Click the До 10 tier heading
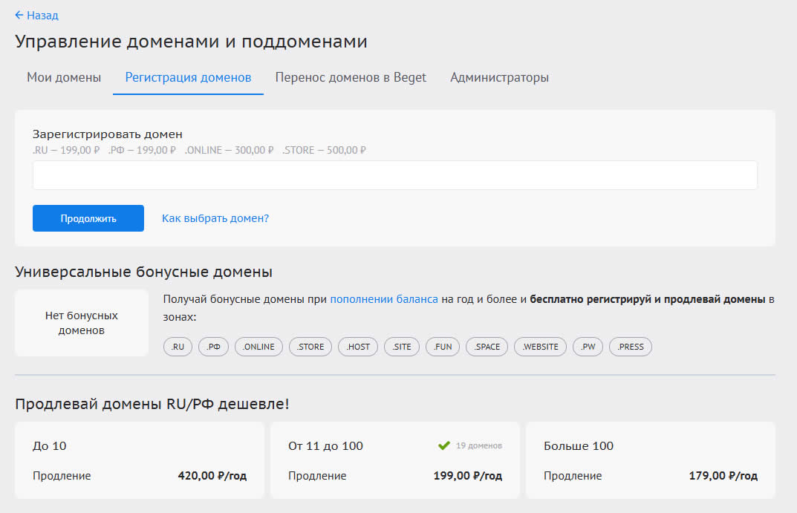Screen dimensions: 797x513 tap(49, 446)
